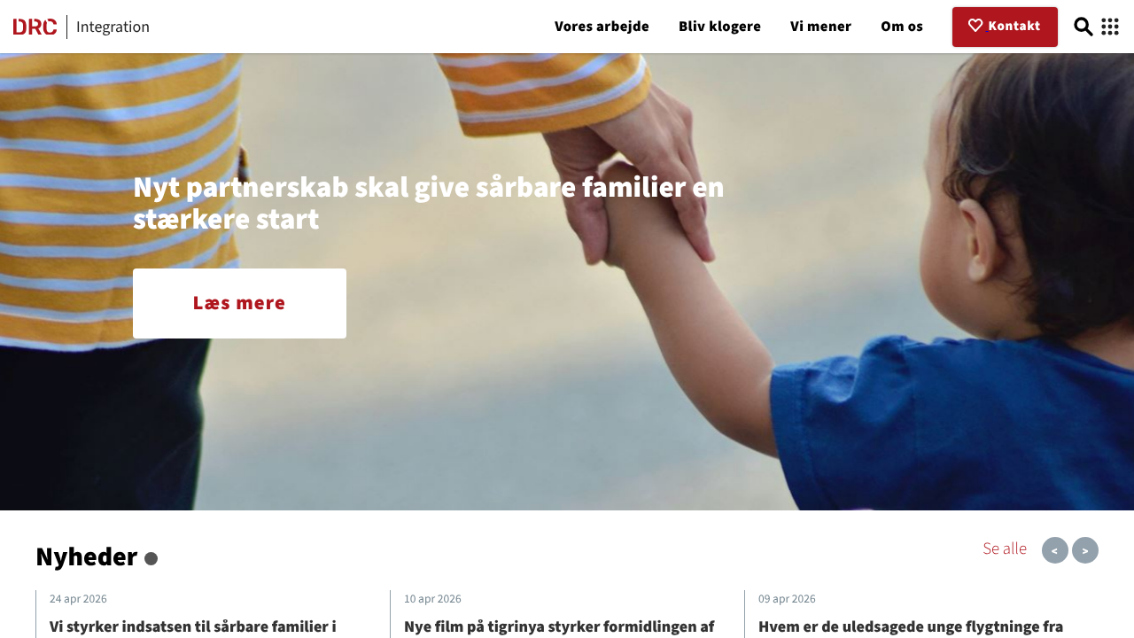1134x638 pixels.
Task: Open the 24 apr news article
Action: point(193,626)
